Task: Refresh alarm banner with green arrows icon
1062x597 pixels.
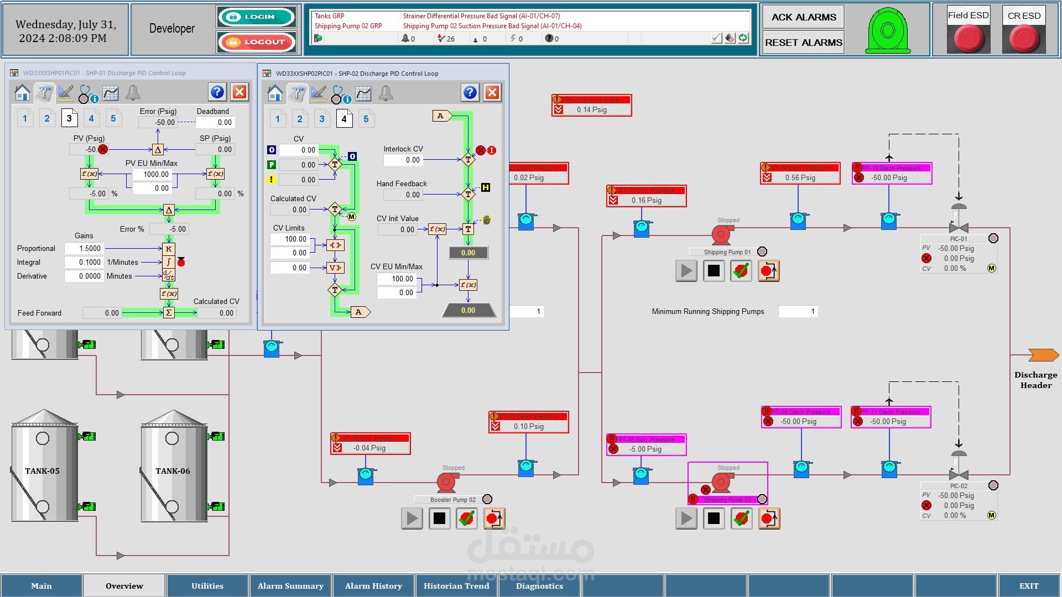Action: (x=743, y=38)
